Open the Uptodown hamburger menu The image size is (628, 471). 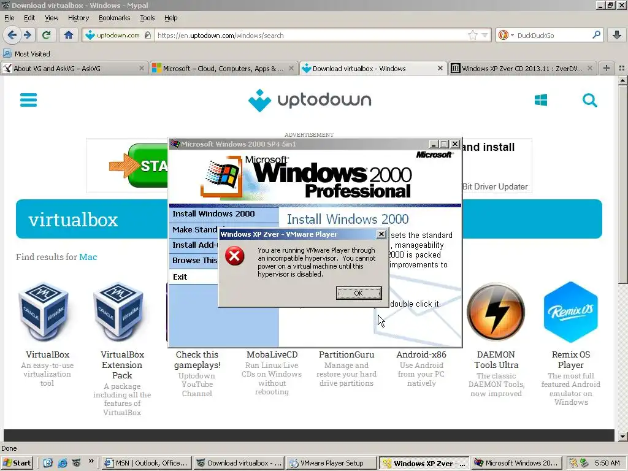coord(28,100)
